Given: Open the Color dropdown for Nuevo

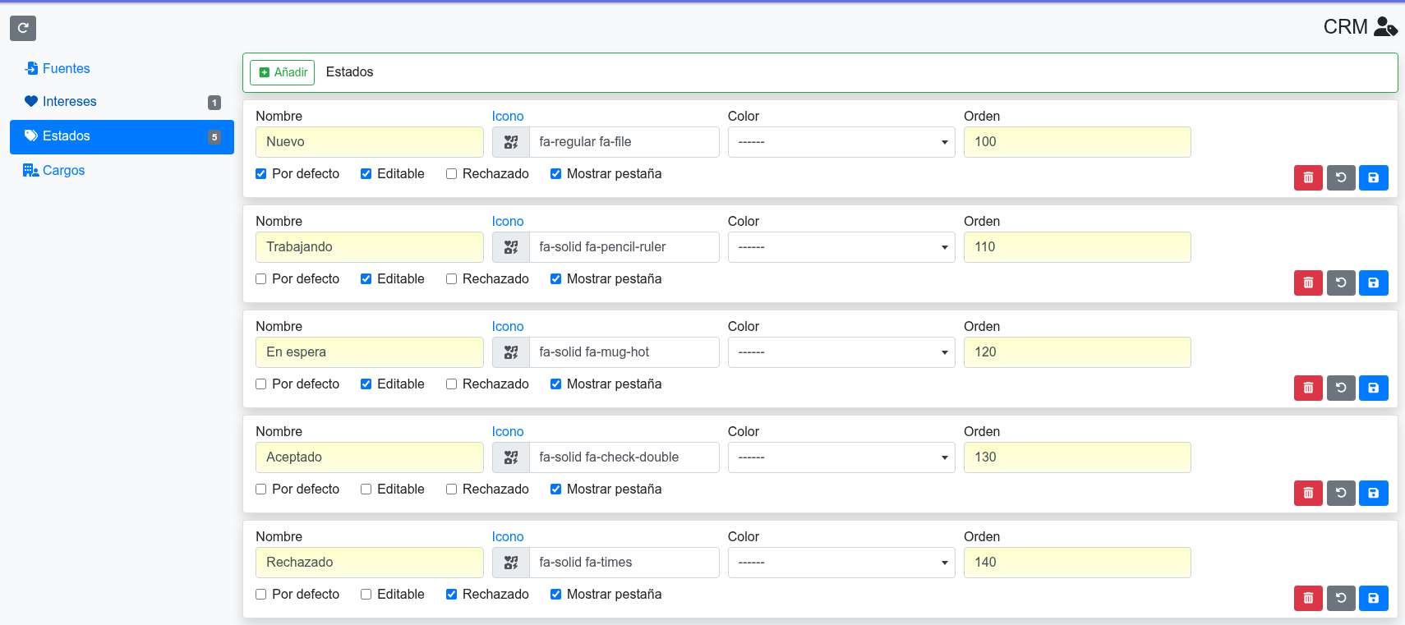Looking at the screenshot, I should [841, 142].
